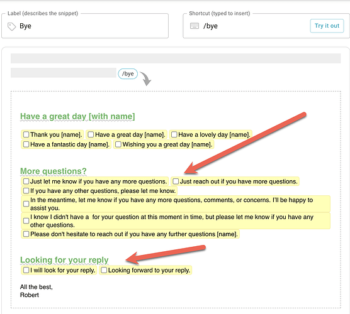
Task: Click the Try it out button
Action: tap(327, 26)
